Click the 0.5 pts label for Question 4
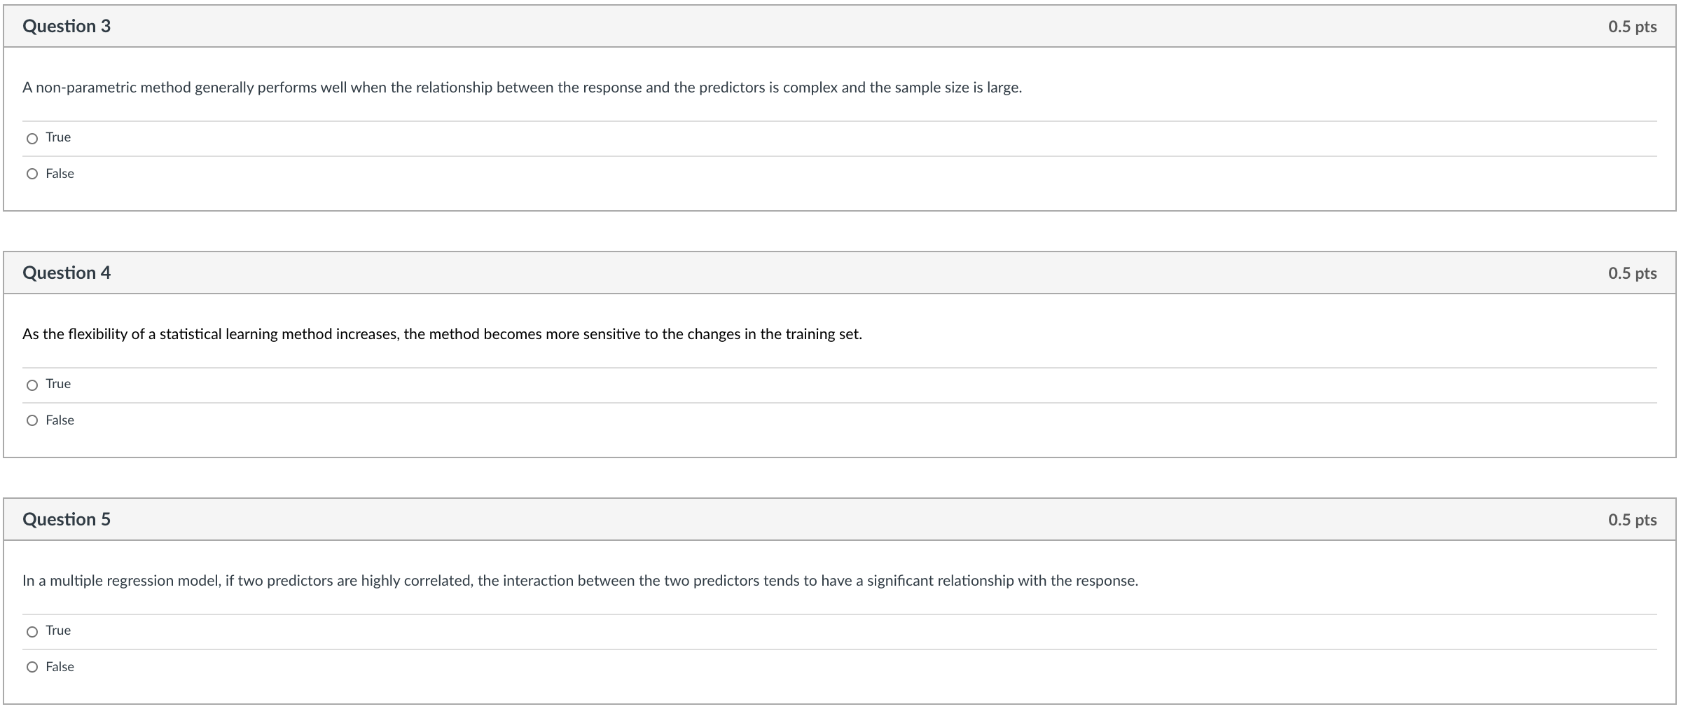Viewport: 1681px width, 709px height. pyautogui.click(x=1632, y=273)
